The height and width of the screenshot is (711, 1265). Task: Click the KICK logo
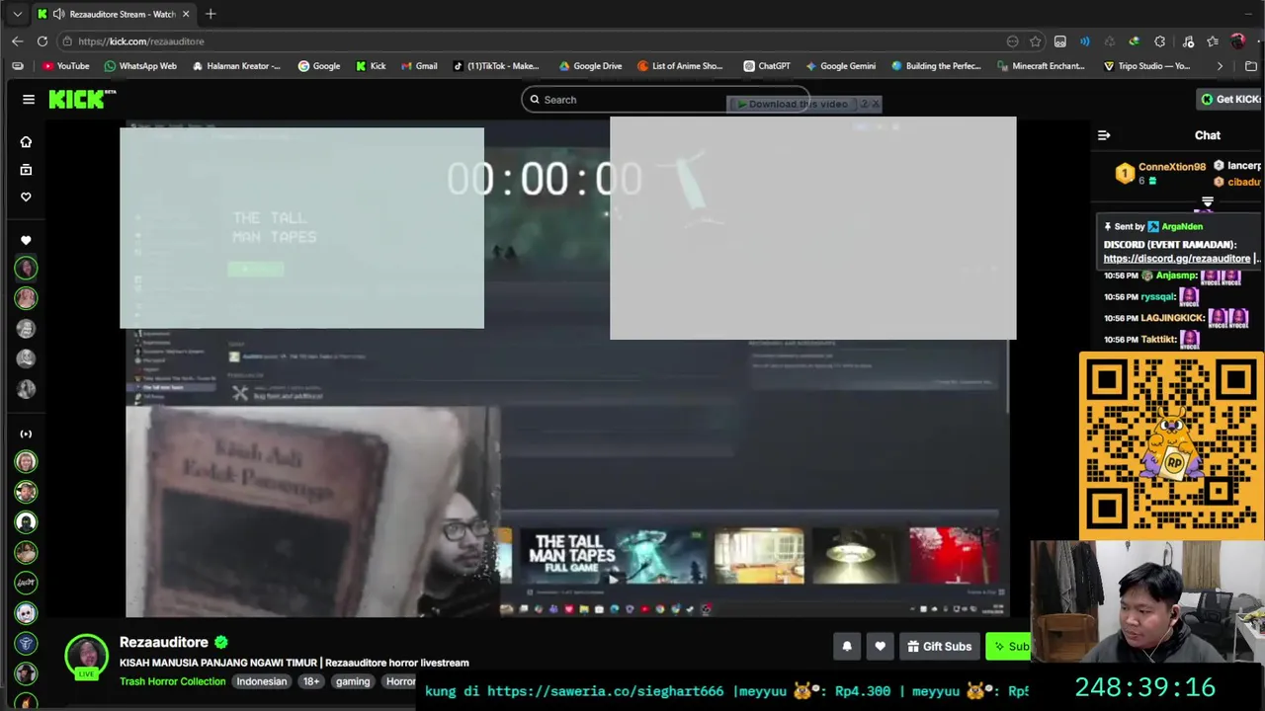tap(82, 99)
